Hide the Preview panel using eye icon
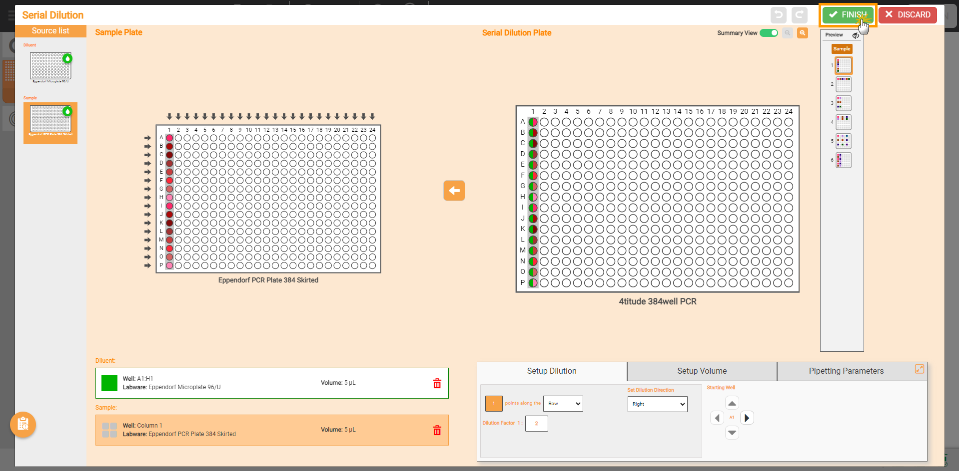This screenshot has height=471, width=959. [x=856, y=35]
